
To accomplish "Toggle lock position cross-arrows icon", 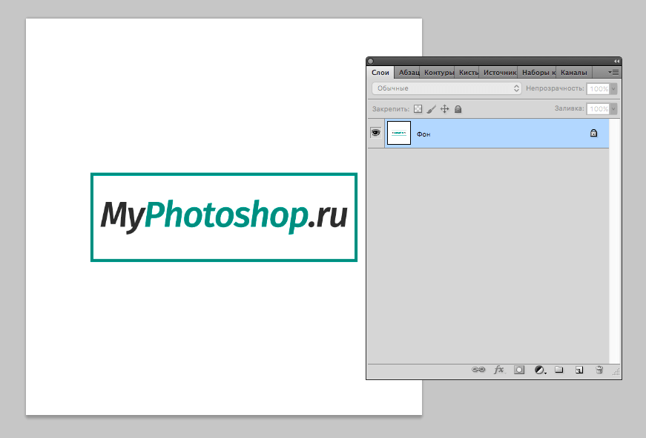I will 445,109.
